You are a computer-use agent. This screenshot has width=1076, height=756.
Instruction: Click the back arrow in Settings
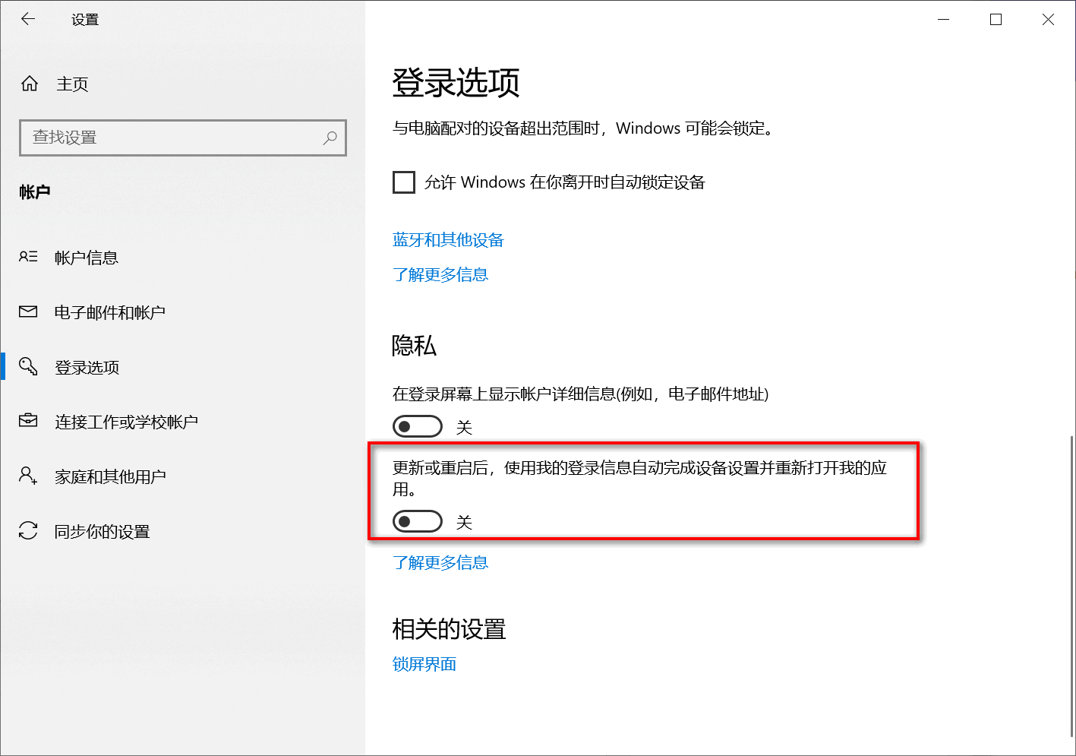pos(29,19)
